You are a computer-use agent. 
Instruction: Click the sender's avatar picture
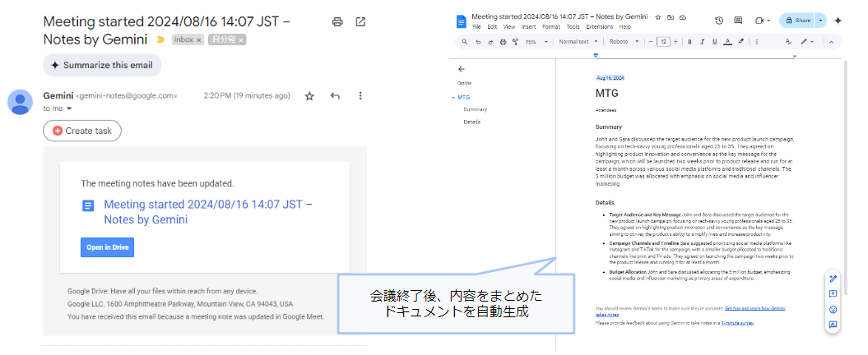(20, 102)
